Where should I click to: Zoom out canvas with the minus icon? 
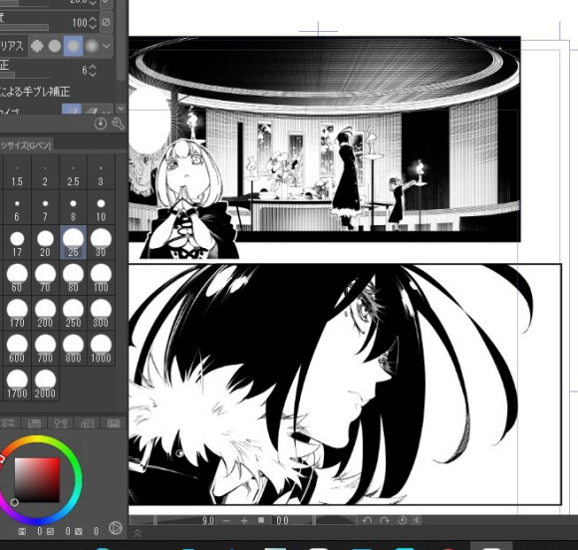226,520
